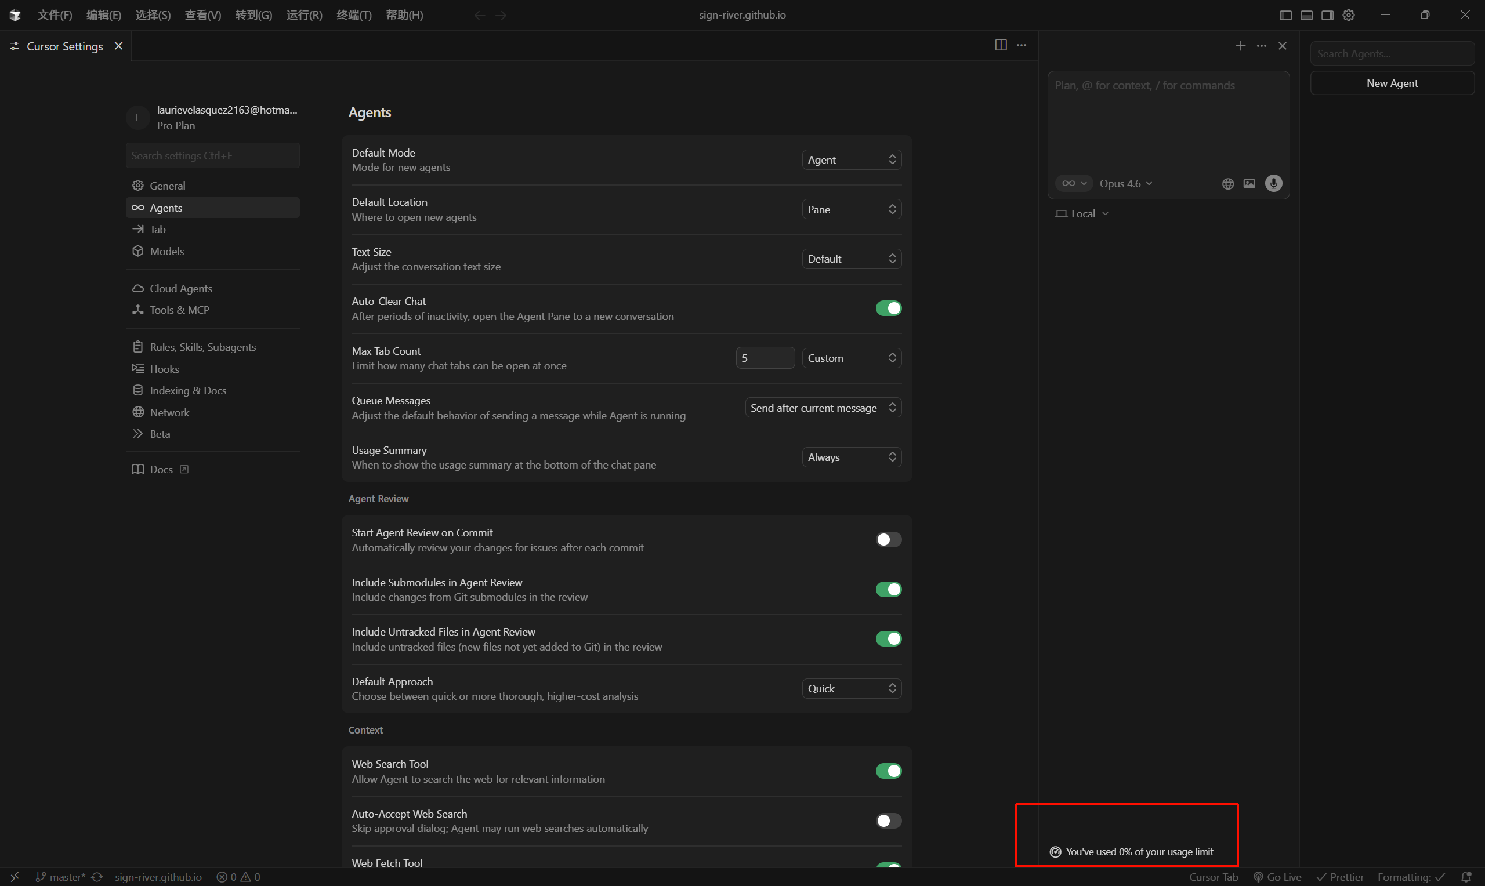Toggle Include Submodules in Agent Review

pos(889,589)
